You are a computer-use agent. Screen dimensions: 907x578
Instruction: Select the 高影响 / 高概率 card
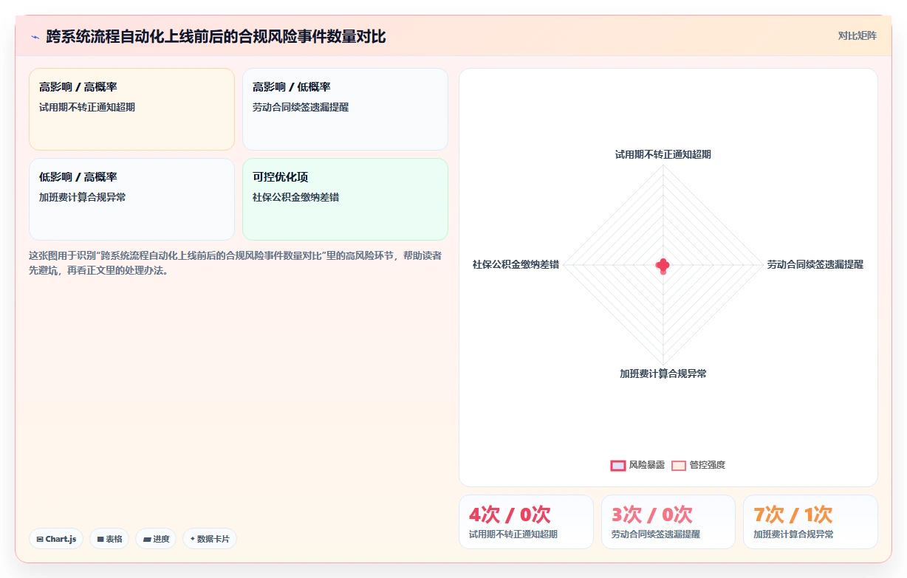click(x=131, y=109)
